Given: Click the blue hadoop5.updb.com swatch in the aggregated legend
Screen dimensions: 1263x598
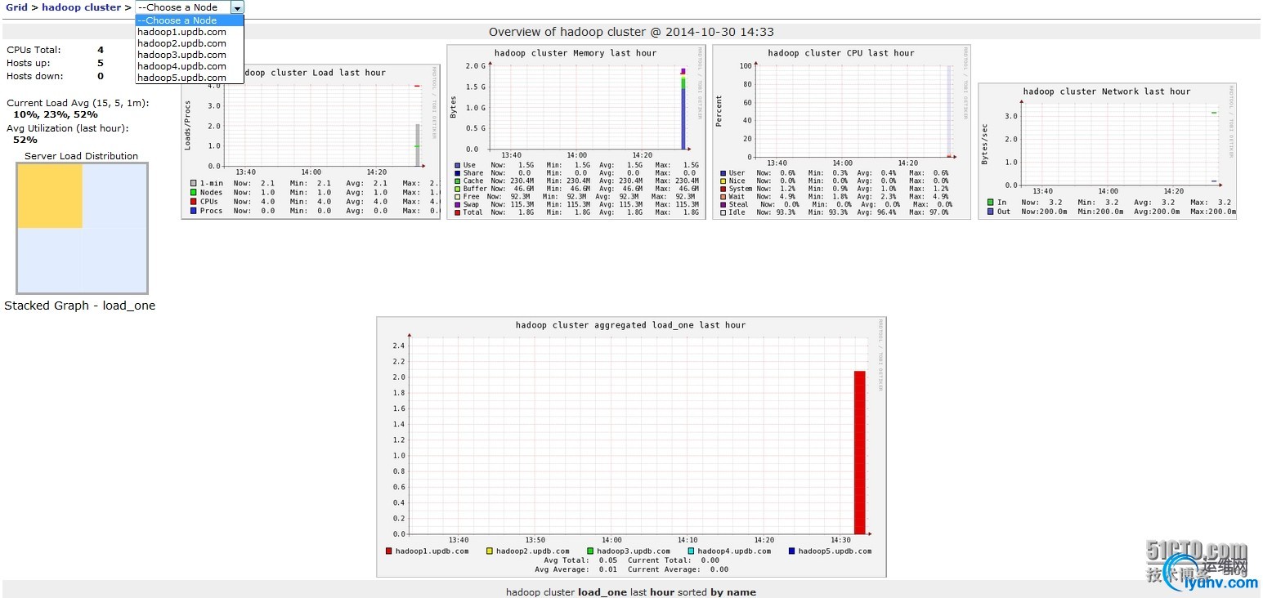Looking at the screenshot, I should pyautogui.click(x=791, y=551).
